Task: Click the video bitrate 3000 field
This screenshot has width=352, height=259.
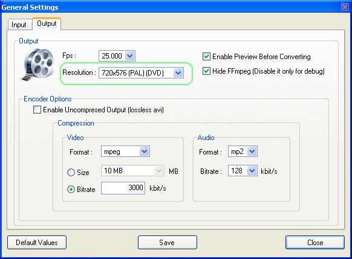Action: [x=123, y=188]
